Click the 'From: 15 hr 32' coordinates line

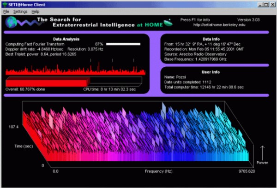coord(202,44)
